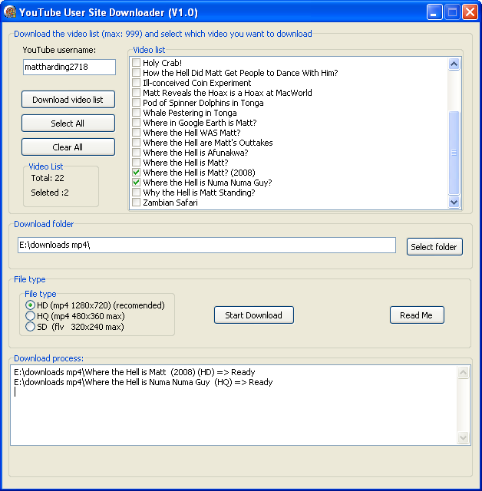Choose SD flv 320x240 file type
The width and height of the screenshot is (482, 491).
coord(30,327)
